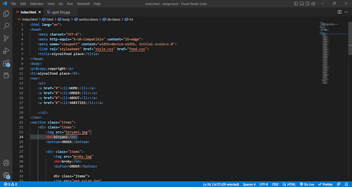Viewport: 352px width, 187px height.
Task: Switch to the index.html tab
Action: click(x=28, y=12)
